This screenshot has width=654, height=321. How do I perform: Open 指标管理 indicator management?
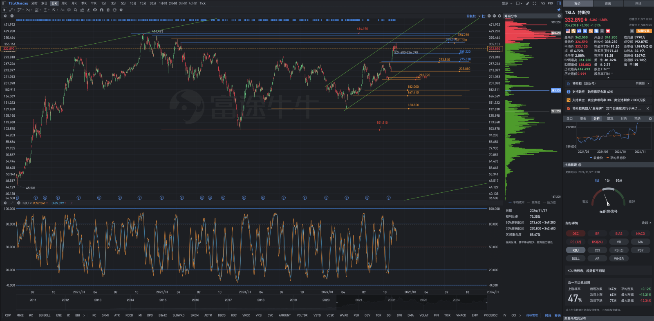(532, 315)
